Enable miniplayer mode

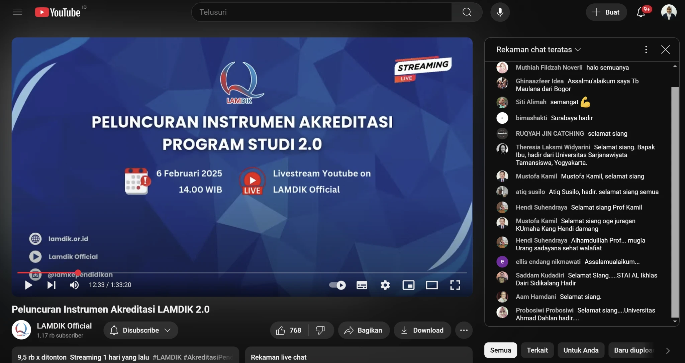[x=408, y=285]
